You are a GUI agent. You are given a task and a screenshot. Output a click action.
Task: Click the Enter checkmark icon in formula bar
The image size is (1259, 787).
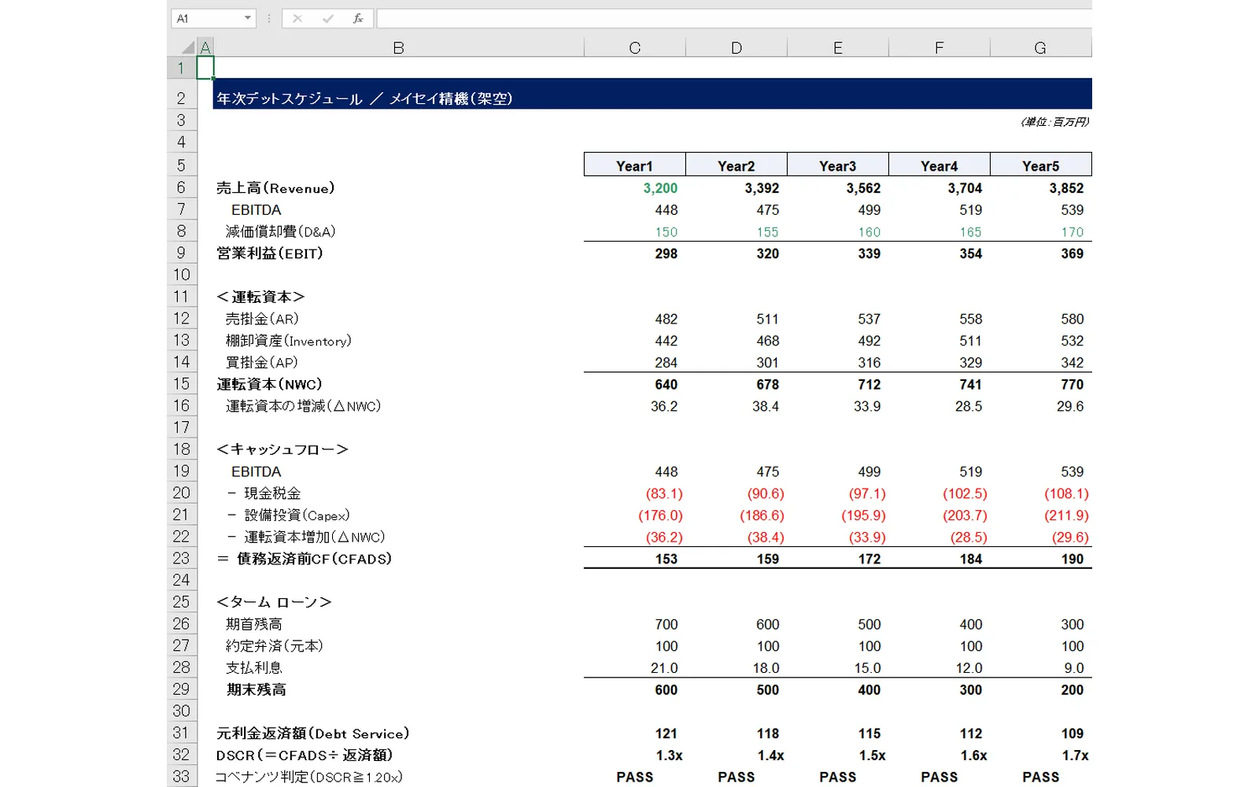pyautogui.click(x=328, y=18)
